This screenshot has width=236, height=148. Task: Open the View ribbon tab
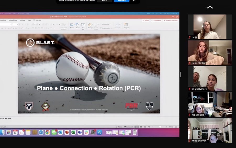point(30,20)
